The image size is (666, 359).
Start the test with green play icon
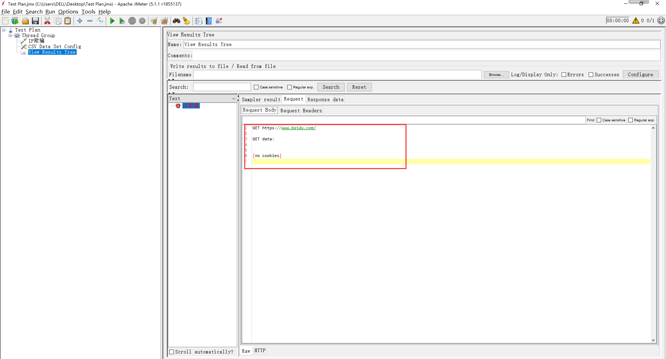(112, 21)
